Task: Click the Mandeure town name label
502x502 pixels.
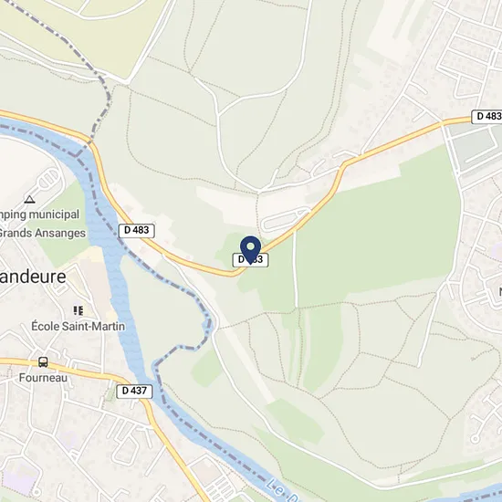Action: tap(33, 277)
